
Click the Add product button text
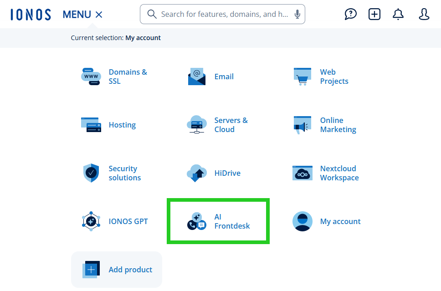[x=130, y=270]
